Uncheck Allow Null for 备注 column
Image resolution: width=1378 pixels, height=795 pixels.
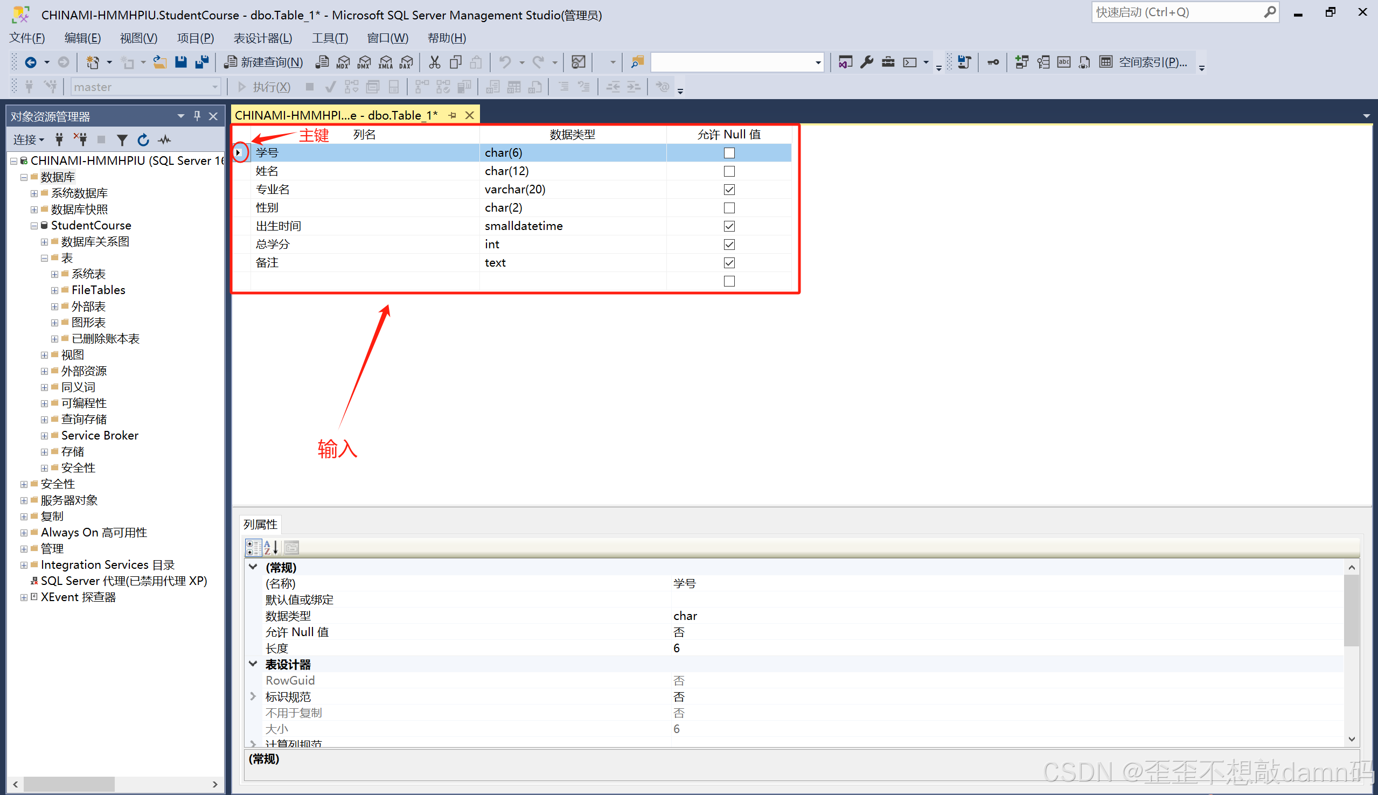729,263
